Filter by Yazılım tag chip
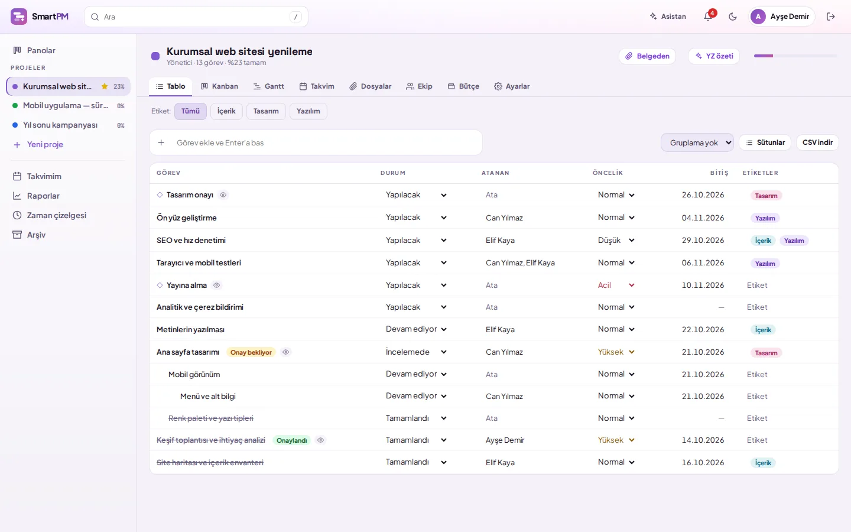Viewport: 851px width, 532px height. click(308, 111)
